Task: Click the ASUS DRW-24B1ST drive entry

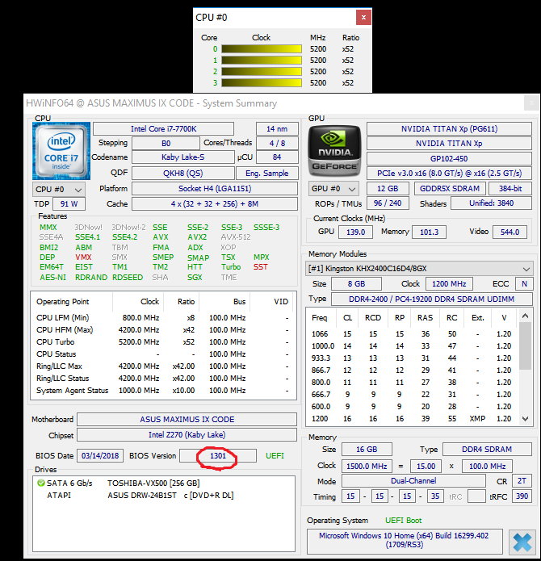Action: click(170, 495)
